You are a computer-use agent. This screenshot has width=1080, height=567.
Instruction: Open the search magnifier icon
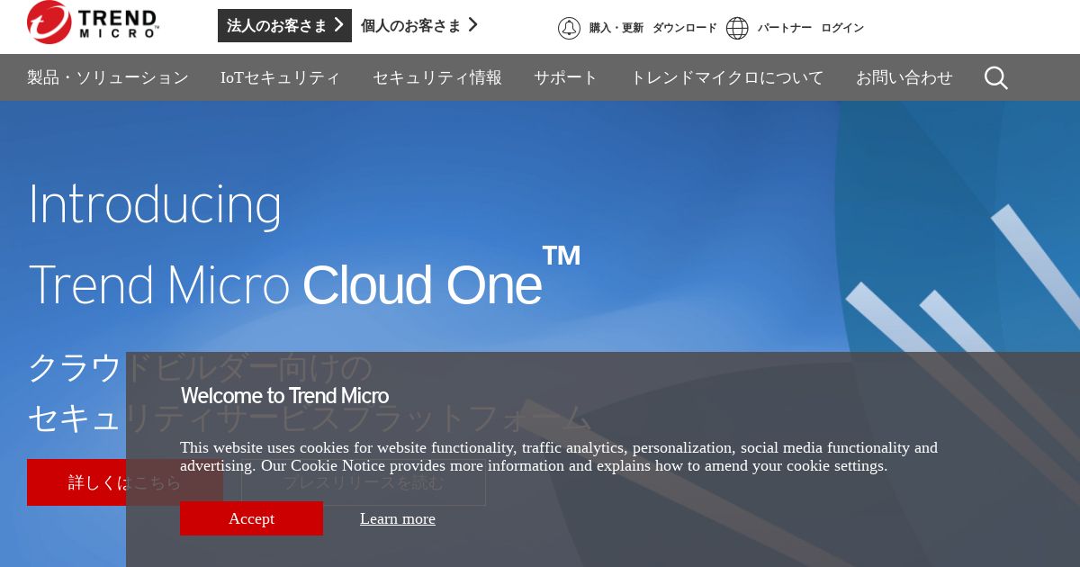(x=996, y=78)
